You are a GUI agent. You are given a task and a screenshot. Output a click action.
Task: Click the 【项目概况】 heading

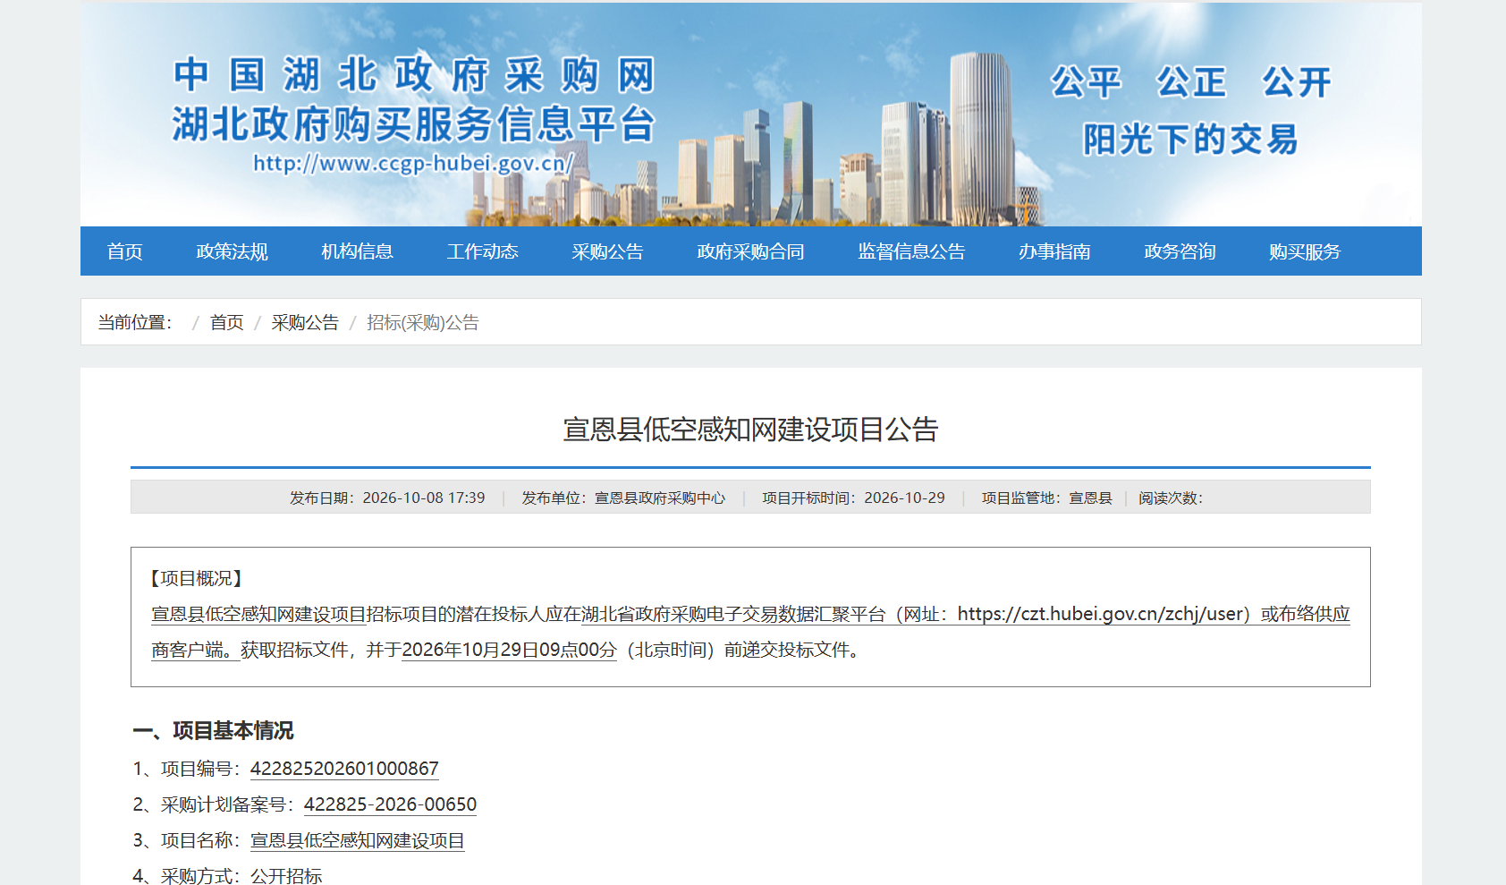coord(197,579)
